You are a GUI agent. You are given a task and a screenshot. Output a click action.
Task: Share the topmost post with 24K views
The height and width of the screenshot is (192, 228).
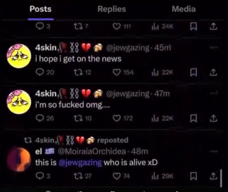[213, 27]
